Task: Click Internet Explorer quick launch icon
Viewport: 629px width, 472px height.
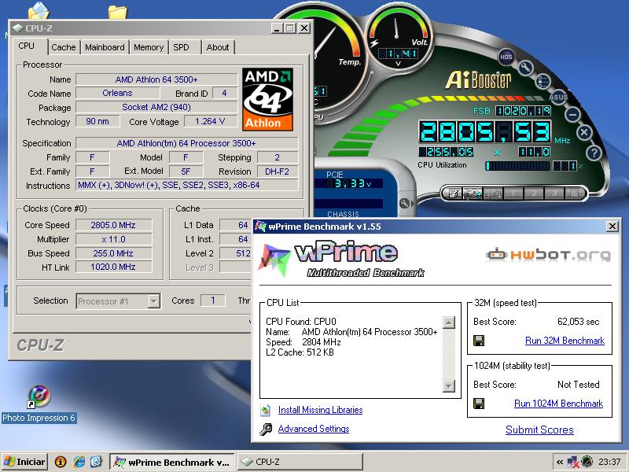Action: [79, 462]
